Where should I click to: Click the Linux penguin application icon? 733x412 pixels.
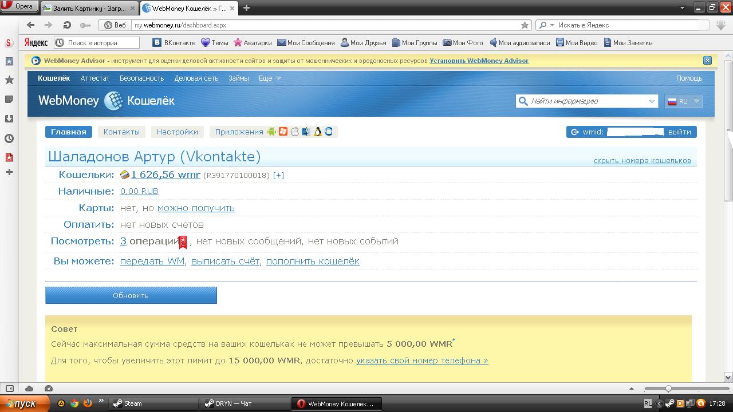pos(317,132)
